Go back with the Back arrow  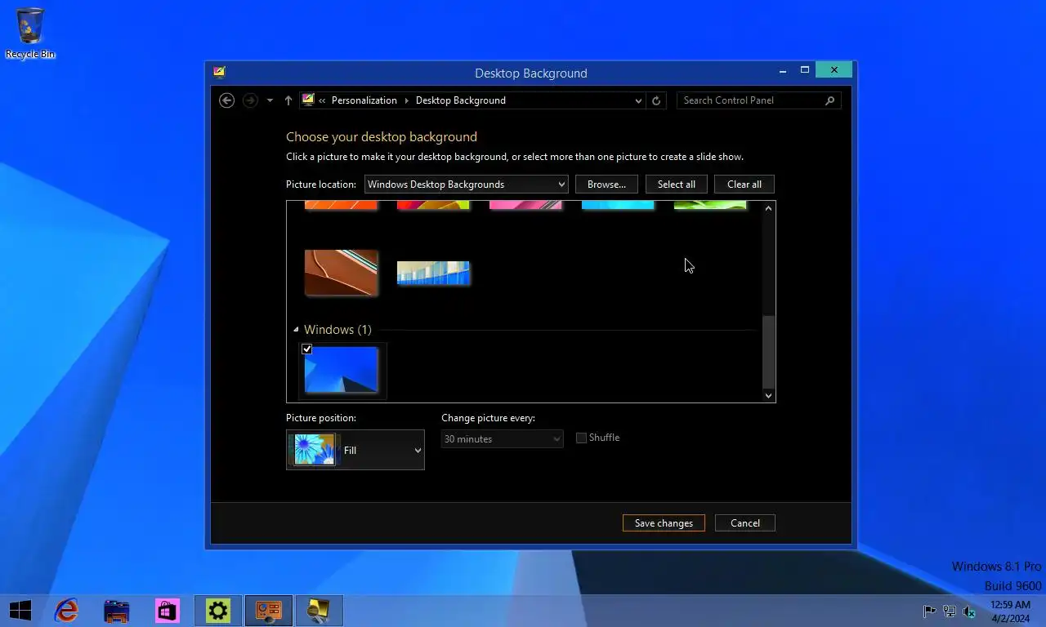227,100
